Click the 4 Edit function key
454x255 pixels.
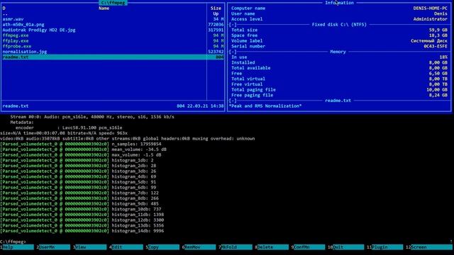pyautogui.click(x=126, y=247)
